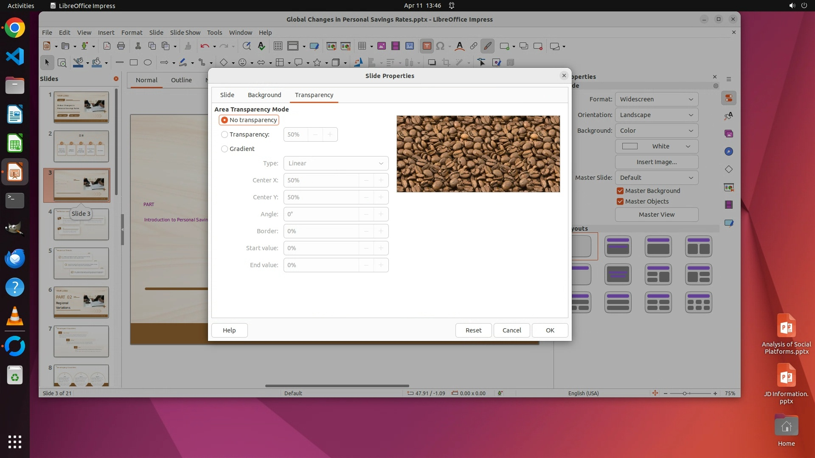Click the Insert Table grid icon
Image resolution: width=815 pixels, height=458 pixels.
point(362,46)
